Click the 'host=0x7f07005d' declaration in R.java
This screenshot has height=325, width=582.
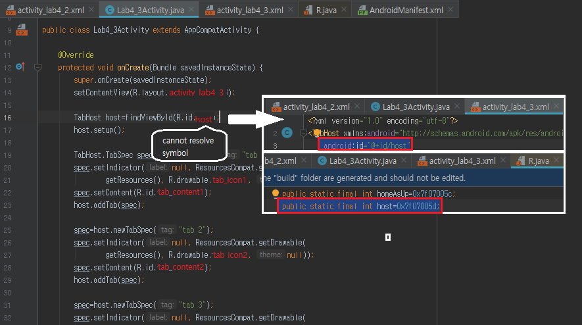[x=359, y=206]
